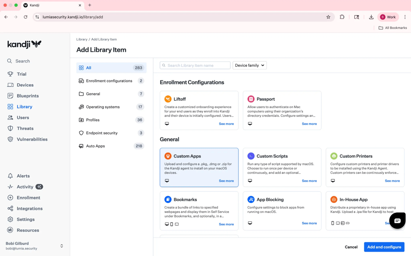
Task: Click the Enrollment plus-circle icon
Action: click(x=10, y=198)
